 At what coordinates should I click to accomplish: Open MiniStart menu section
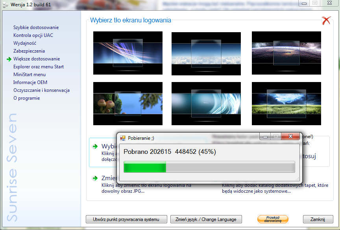[x=30, y=75]
